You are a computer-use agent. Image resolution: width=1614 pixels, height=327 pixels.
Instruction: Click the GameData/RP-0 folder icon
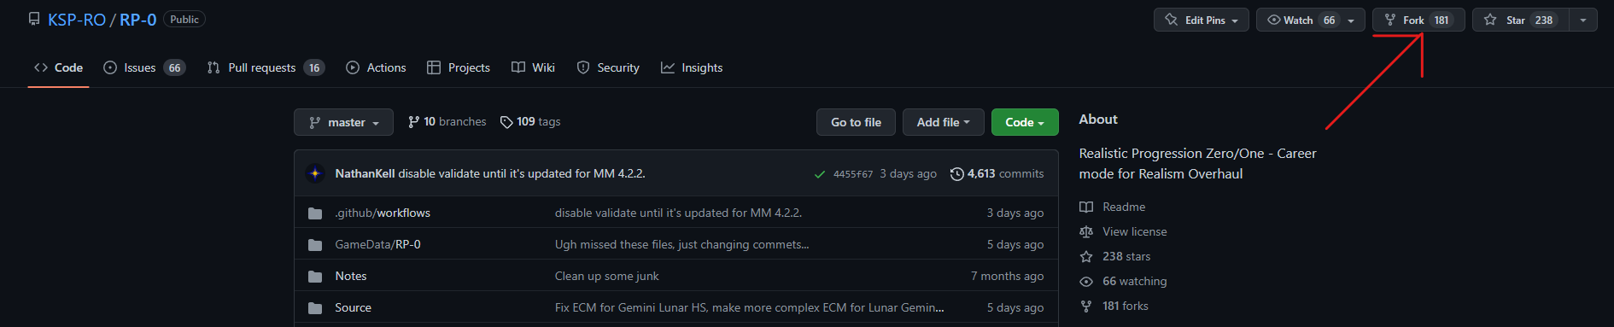pyautogui.click(x=315, y=244)
